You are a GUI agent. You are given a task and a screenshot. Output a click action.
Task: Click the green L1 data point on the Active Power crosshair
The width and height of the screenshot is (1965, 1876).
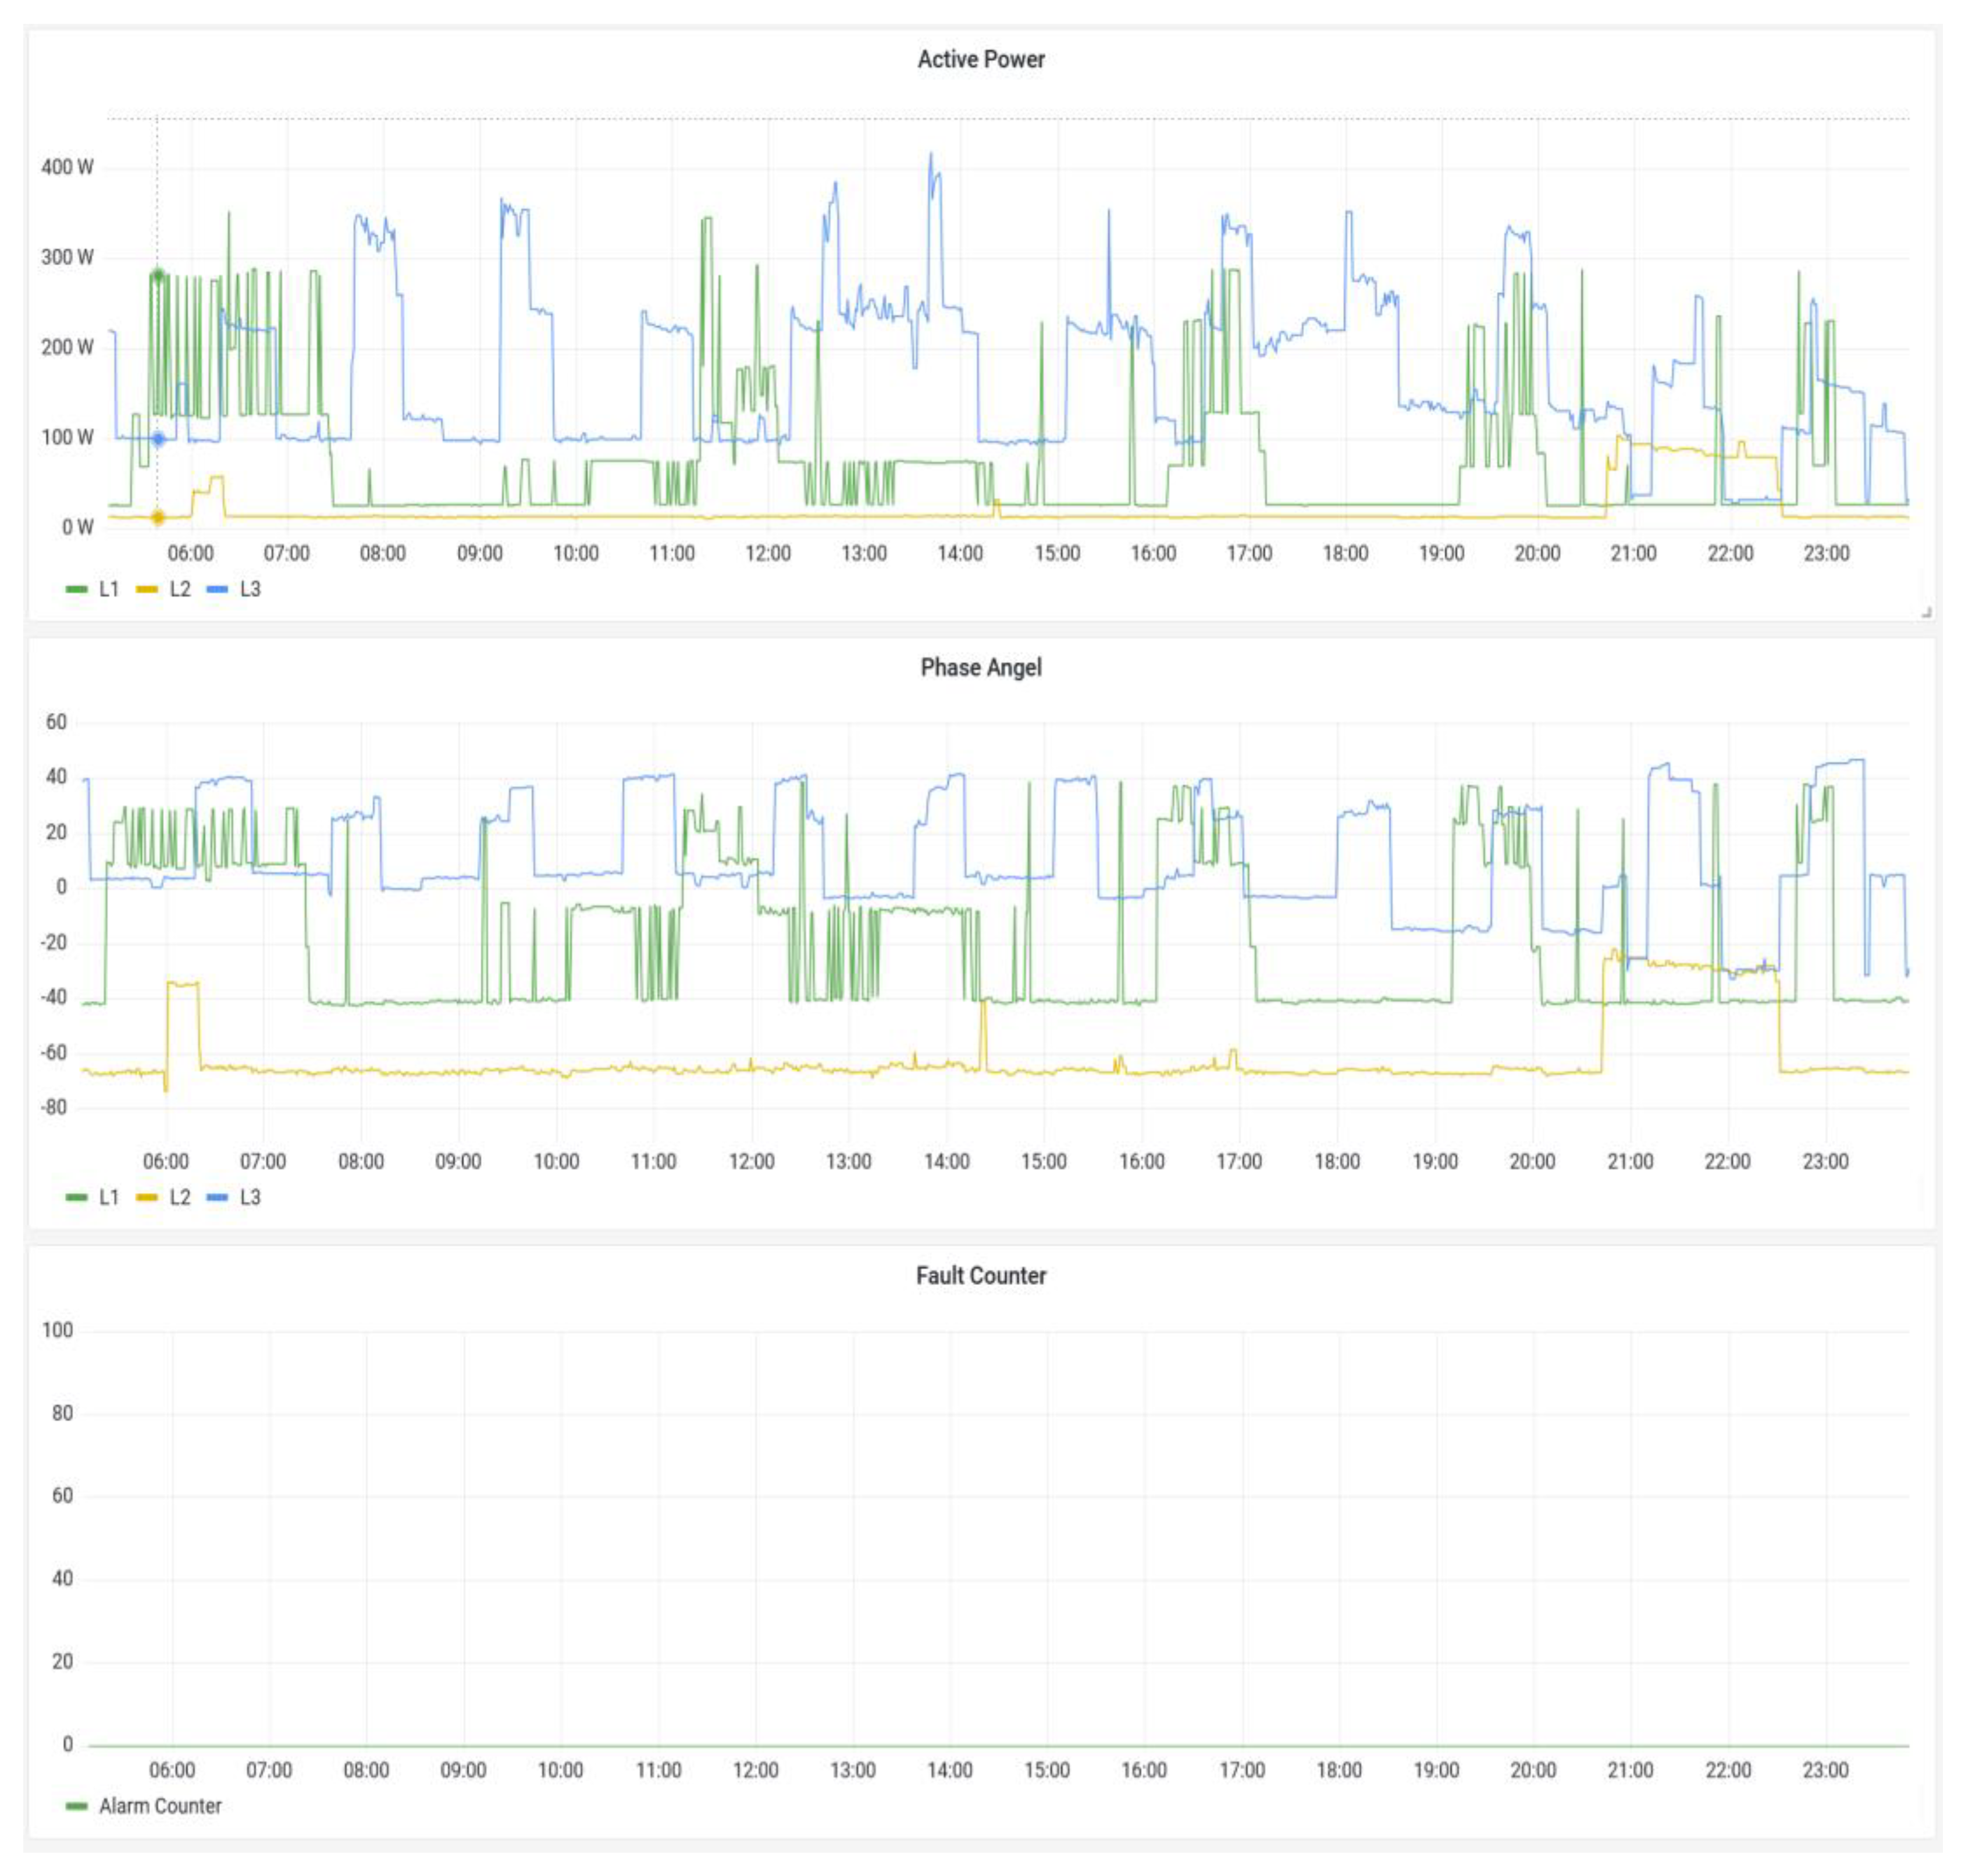(x=157, y=275)
